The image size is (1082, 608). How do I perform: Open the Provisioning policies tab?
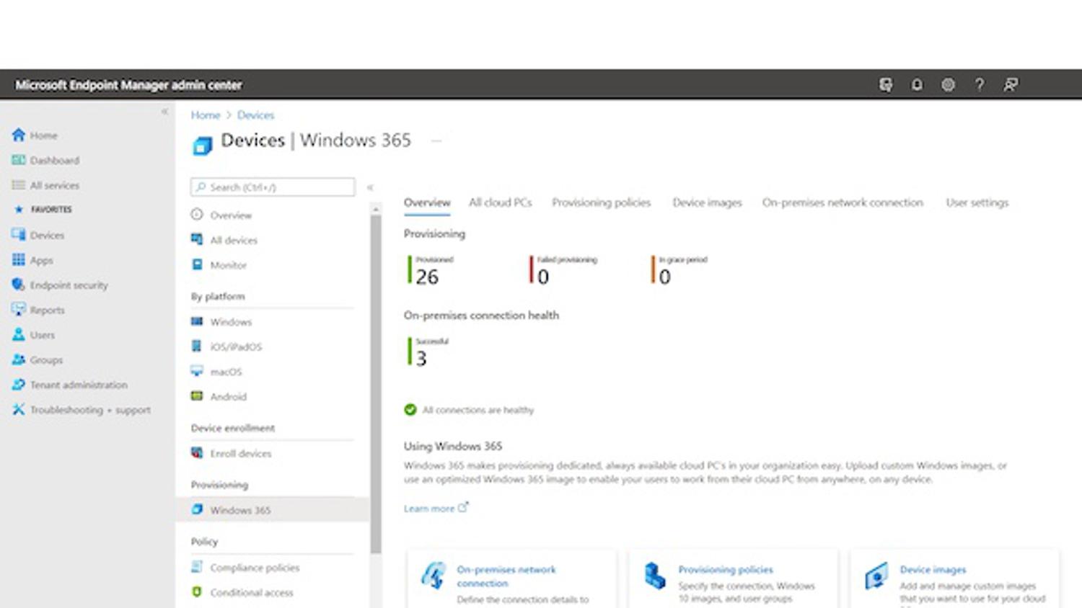pyautogui.click(x=601, y=203)
